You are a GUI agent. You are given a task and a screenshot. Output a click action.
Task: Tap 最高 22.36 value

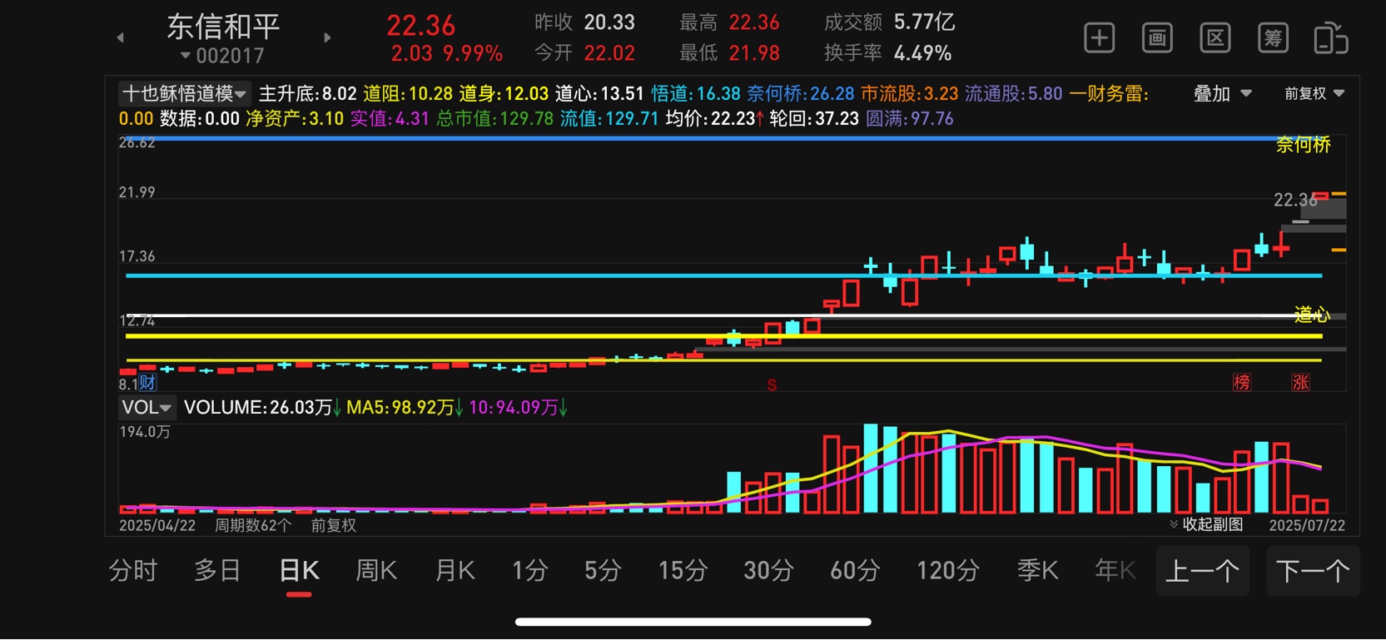point(754,22)
